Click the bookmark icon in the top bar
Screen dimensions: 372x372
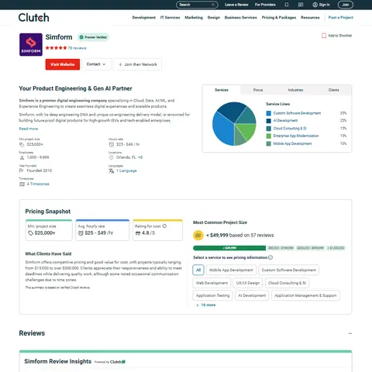point(287,5)
